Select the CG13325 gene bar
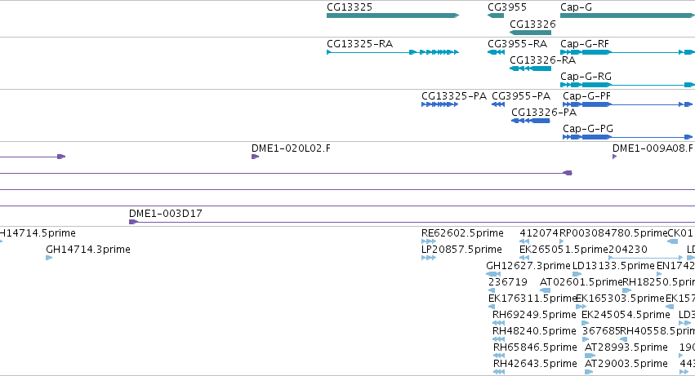The image size is (695, 376). pyautogui.click(x=393, y=15)
